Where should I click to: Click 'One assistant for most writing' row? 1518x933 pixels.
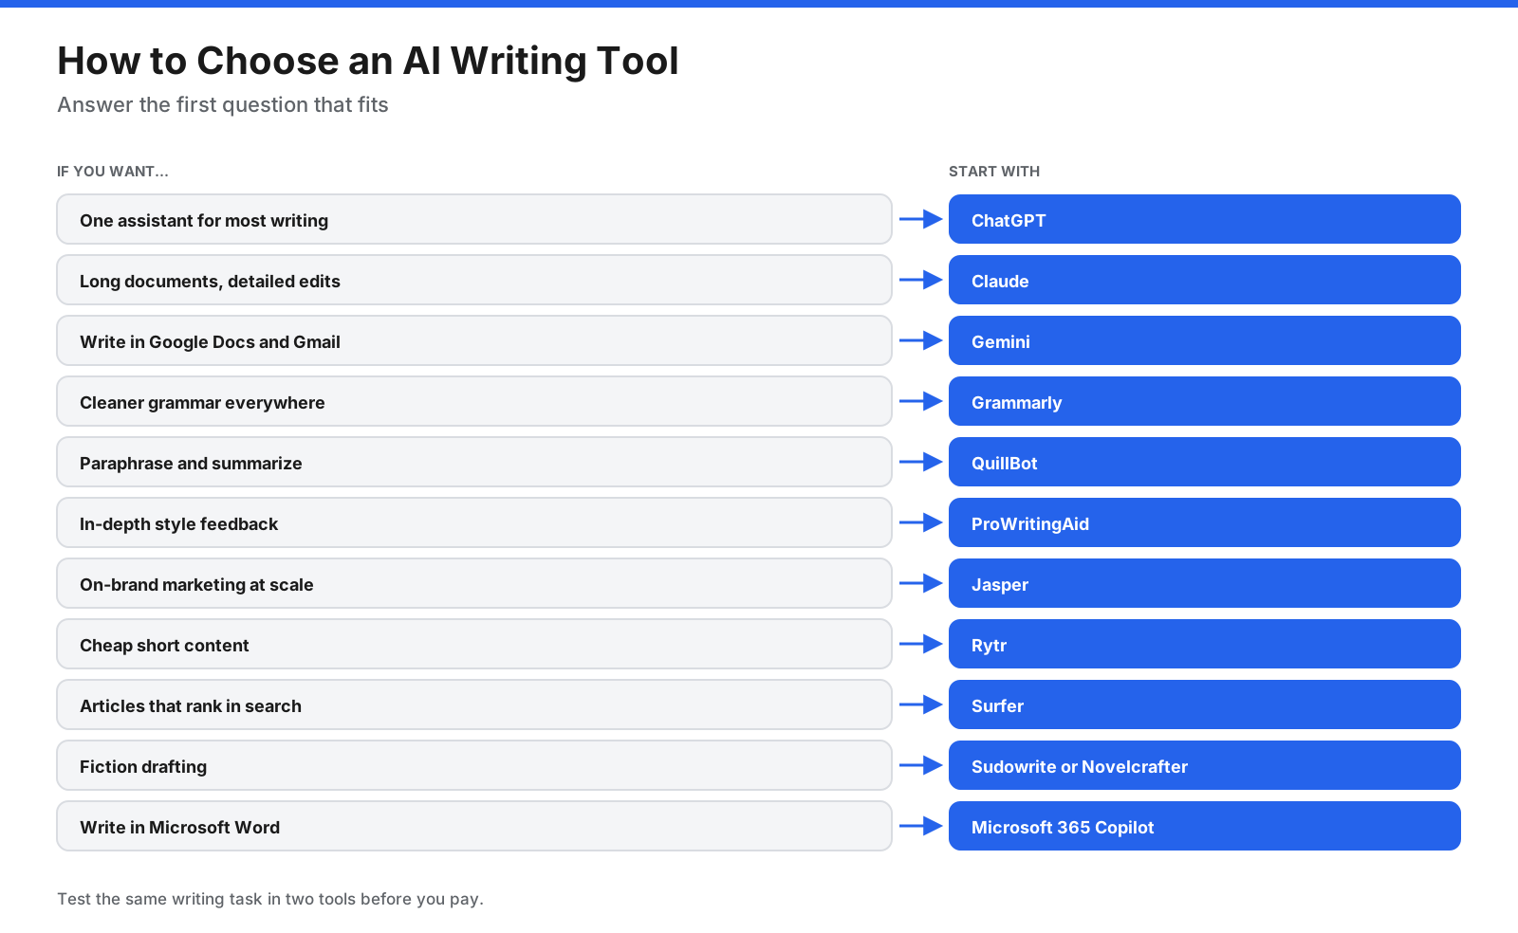(474, 219)
